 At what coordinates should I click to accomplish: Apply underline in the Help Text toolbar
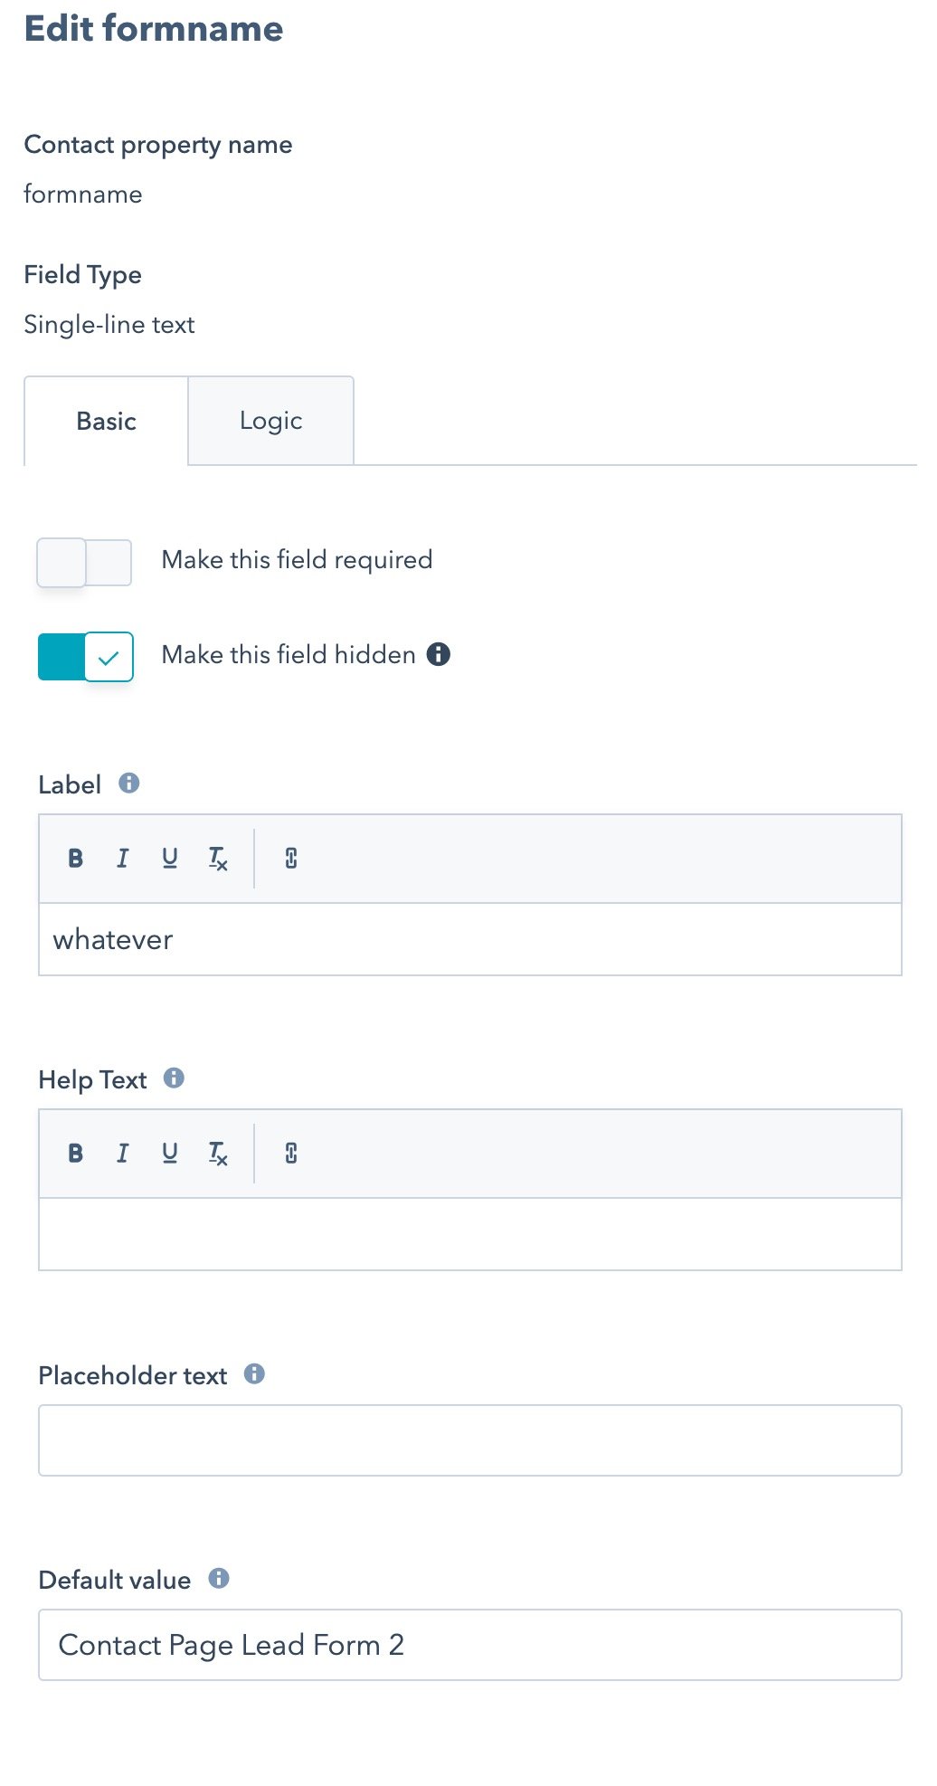(170, 1154)
